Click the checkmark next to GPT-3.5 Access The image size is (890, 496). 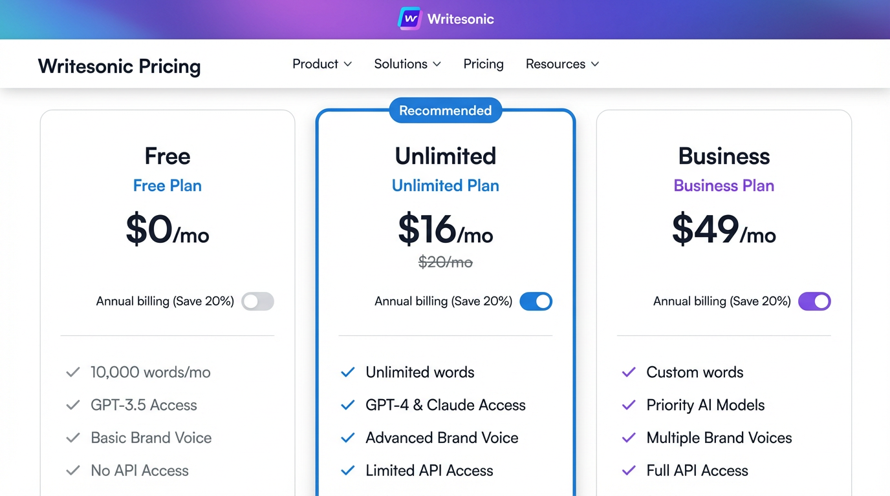[72, 405]
